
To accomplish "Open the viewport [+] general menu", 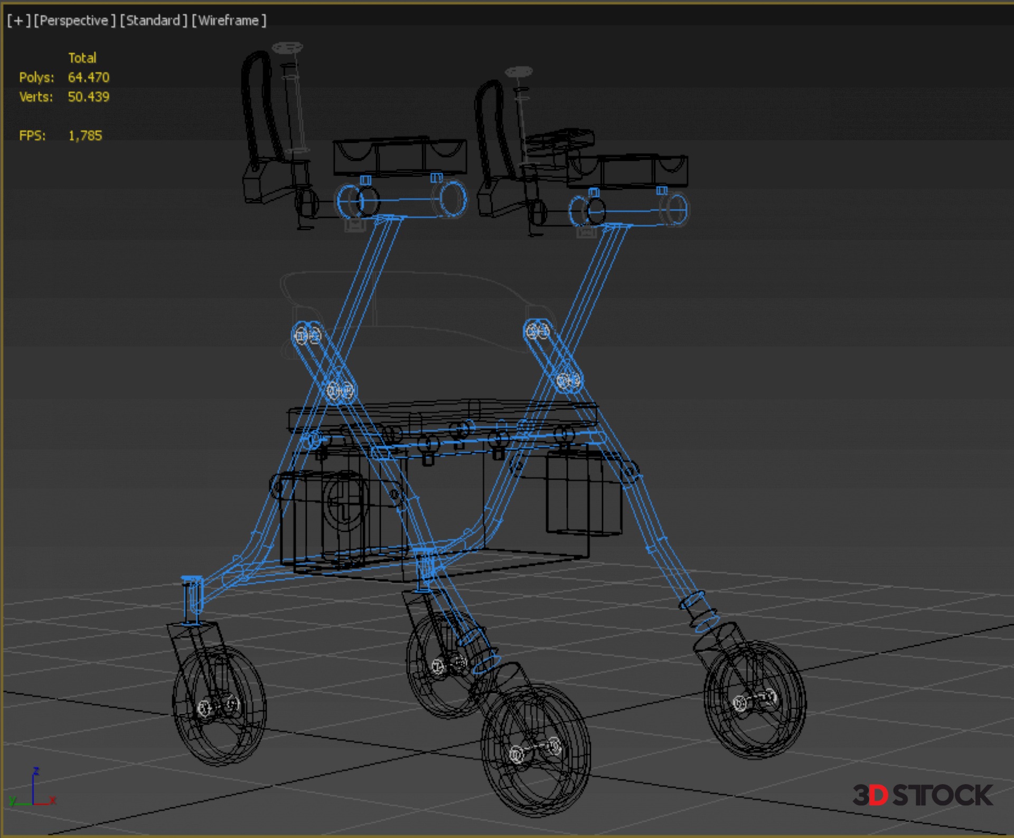I will (x=18, y=21).
